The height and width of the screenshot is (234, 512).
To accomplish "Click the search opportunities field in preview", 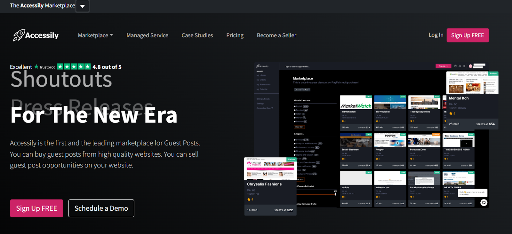I will (298, 66).
